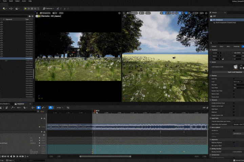The height and width of the screenshot is (162, 244).
Task: Click the Outliner search field
Action: pos(14,16)
